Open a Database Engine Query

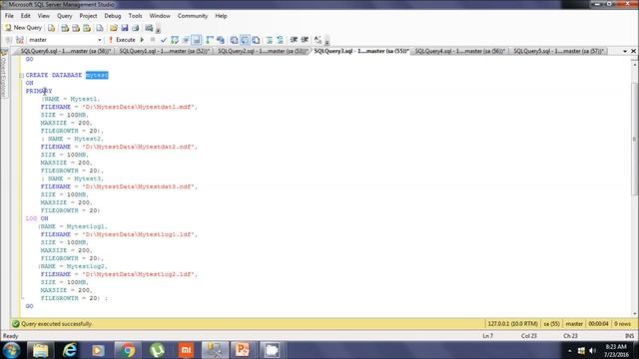(51, 28)
